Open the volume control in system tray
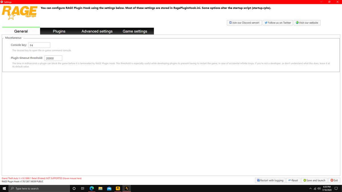 click(319, 189)
